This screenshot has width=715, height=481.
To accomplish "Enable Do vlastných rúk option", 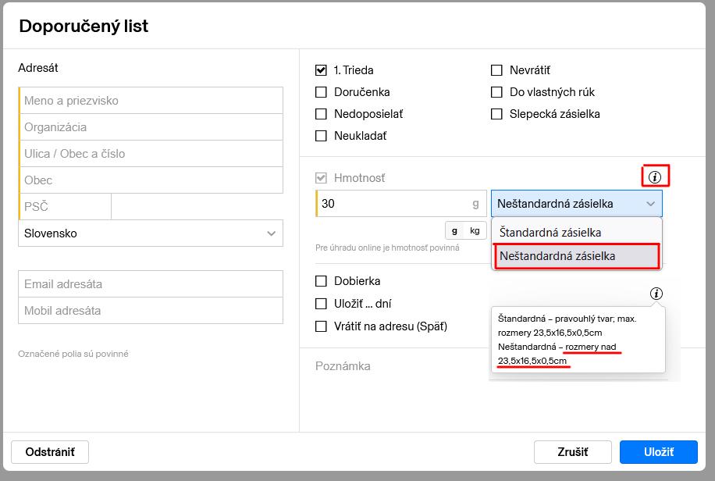I will point(496,92).
